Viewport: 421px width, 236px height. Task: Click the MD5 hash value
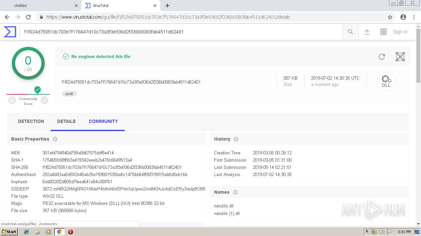click(78, 153)
